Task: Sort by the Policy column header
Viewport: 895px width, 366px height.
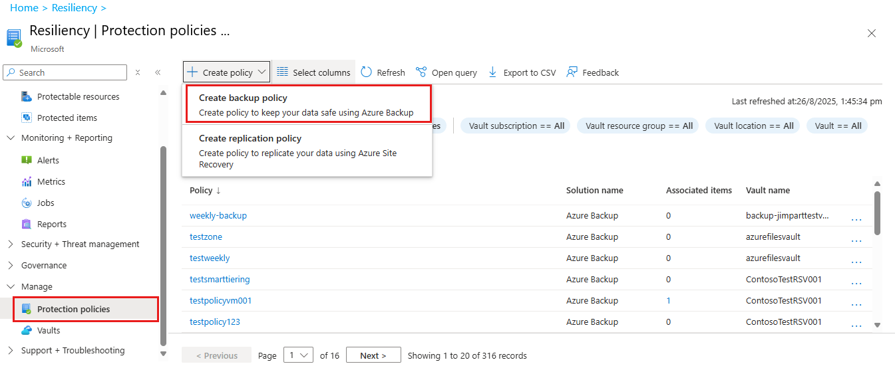Action: tap(205, 190)
